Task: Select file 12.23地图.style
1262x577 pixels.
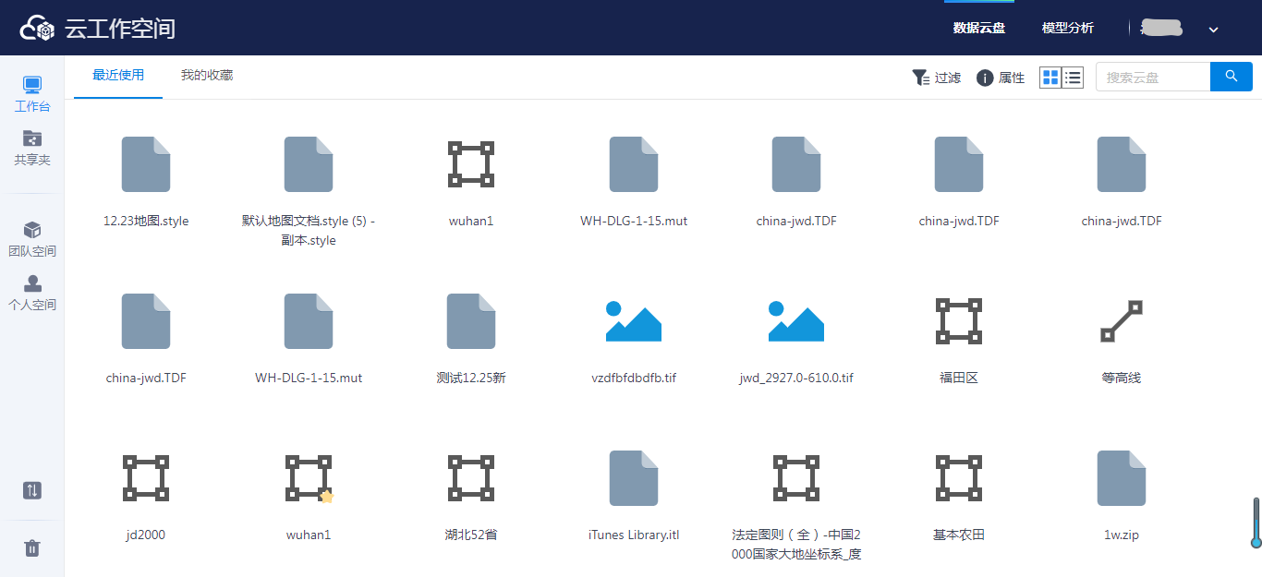Action: 146,164
